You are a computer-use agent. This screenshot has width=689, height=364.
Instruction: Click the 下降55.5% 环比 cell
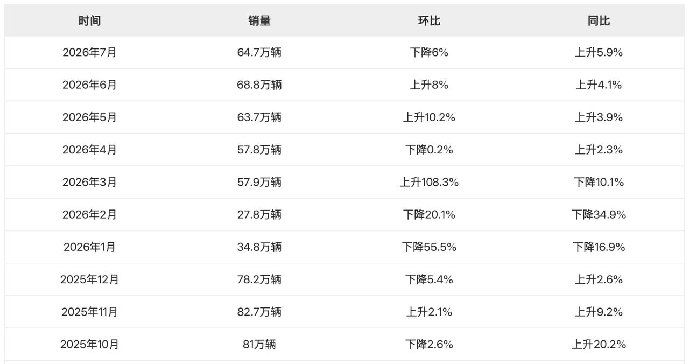coord(429,247)
